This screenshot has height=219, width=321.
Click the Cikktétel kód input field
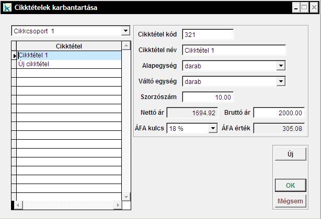point(207,34)
